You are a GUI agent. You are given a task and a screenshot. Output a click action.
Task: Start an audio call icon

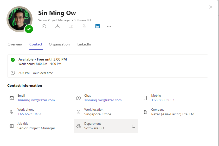click(85, 26)
